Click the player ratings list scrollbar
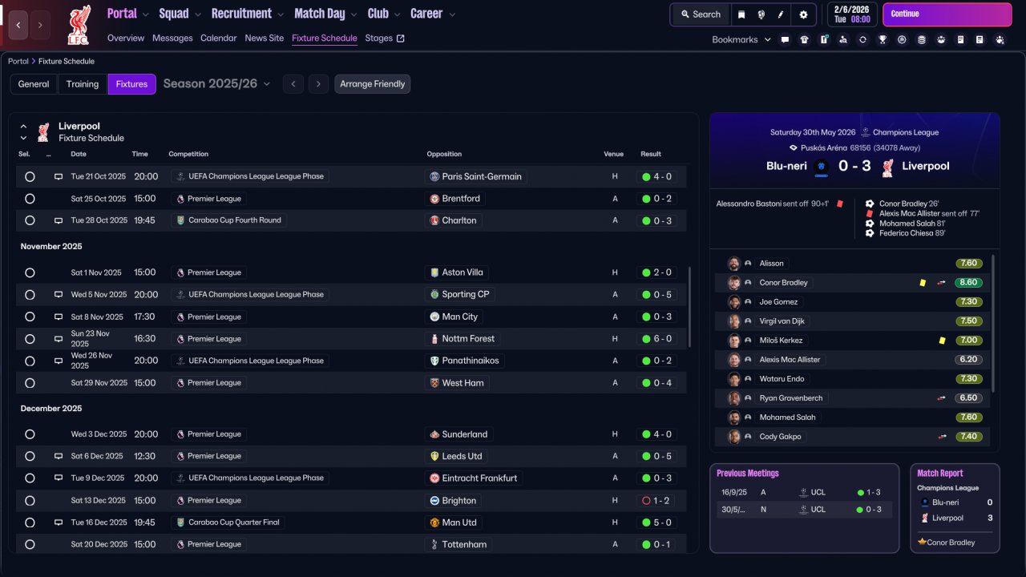This screenshot has width=1026, height=577. tap(994, 324)
